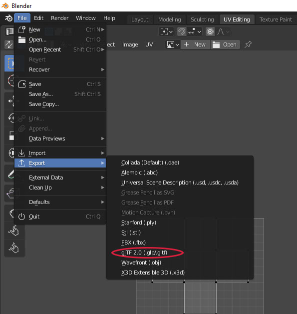The image size is (297, 314).
Task: Open the File menu
Action: tap(22, 18)
